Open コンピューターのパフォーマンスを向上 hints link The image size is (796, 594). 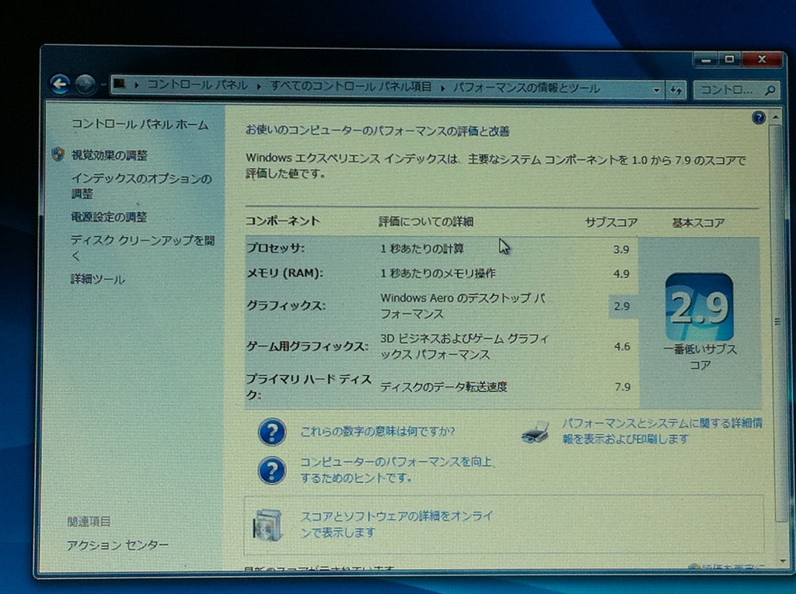pyautogui.click(x=398, y=470)
